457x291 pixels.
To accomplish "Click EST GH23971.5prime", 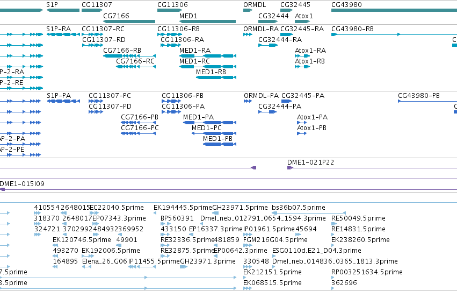I will click(x=216, y=213).
